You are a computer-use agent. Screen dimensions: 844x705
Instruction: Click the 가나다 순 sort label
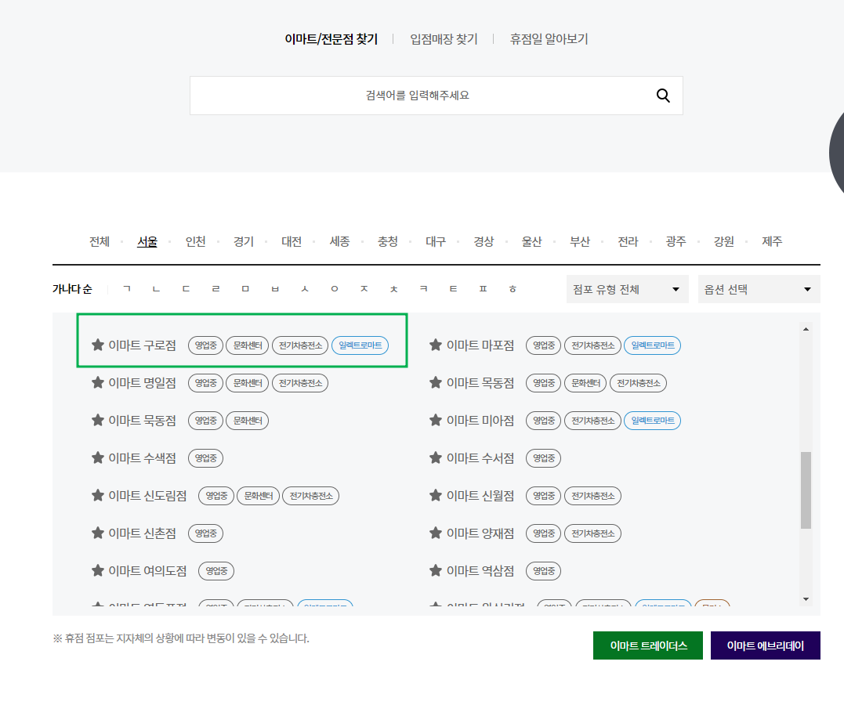(x=72, y=289)
